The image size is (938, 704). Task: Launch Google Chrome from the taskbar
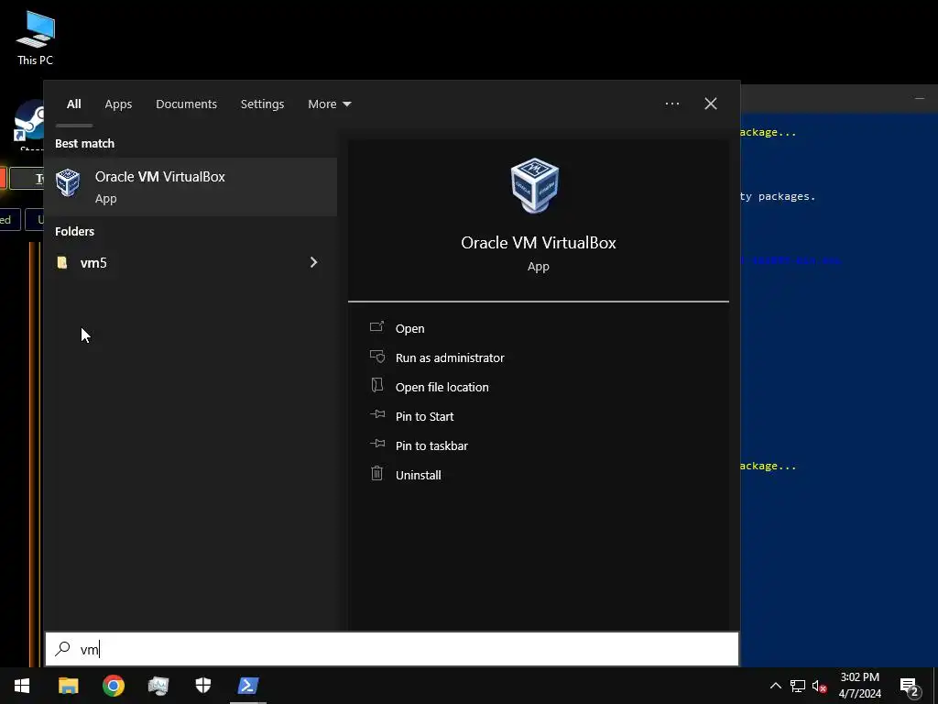113,686
